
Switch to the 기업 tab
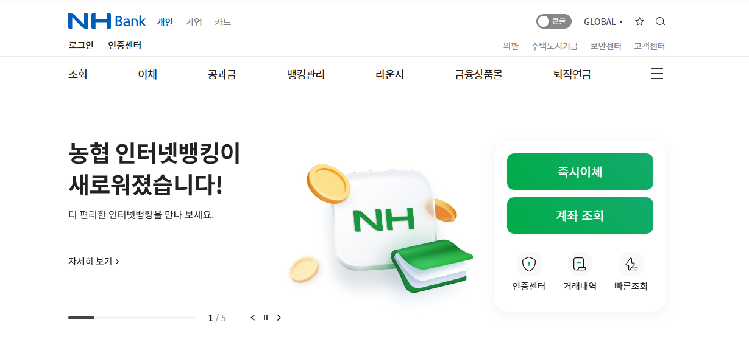coord(194,22)
